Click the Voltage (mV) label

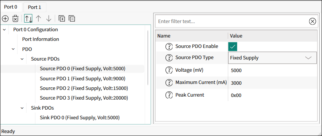[x=189, y=70]
